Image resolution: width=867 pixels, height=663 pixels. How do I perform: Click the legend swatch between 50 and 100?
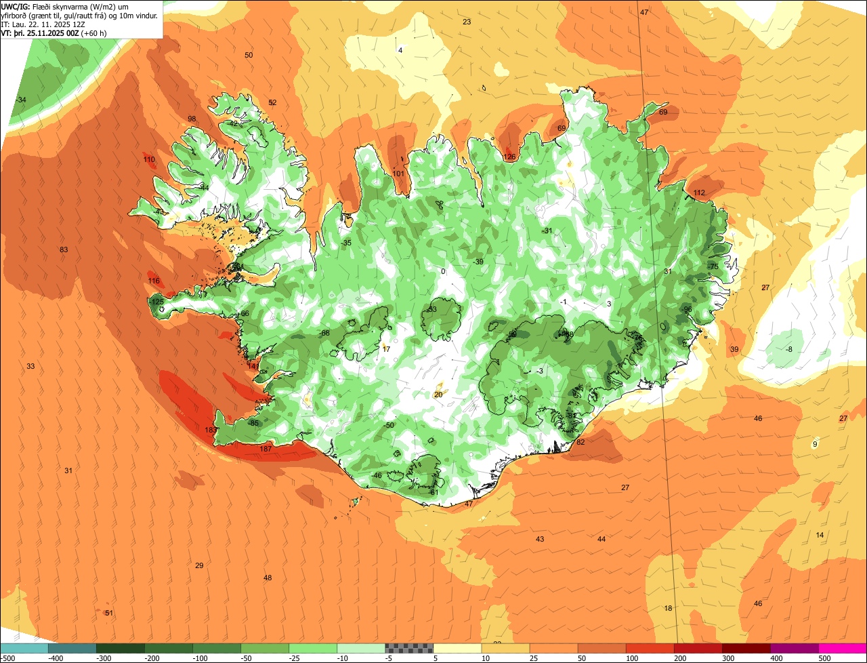[601, 649]
